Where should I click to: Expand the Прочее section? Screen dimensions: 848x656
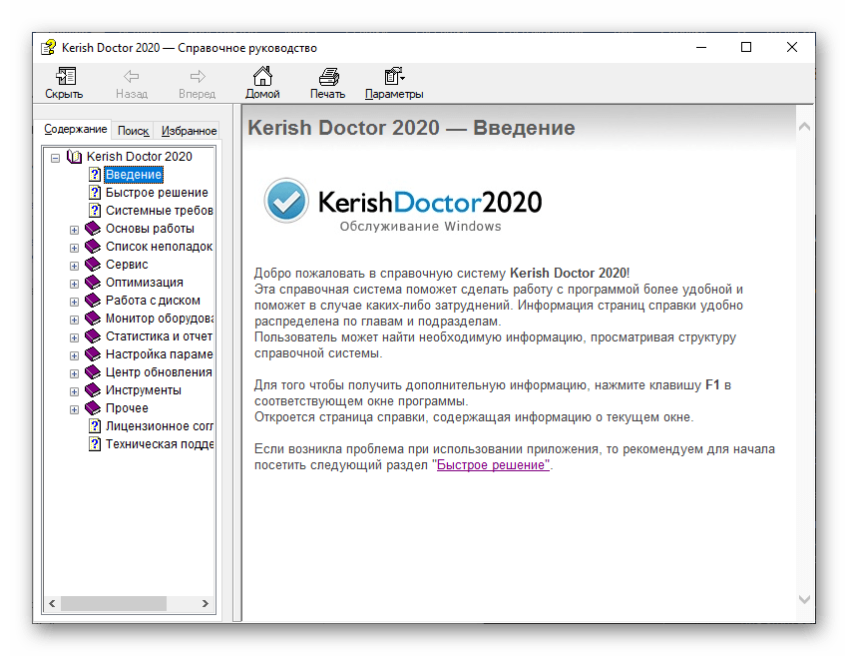pyautogui.click(x=74, y=409)
